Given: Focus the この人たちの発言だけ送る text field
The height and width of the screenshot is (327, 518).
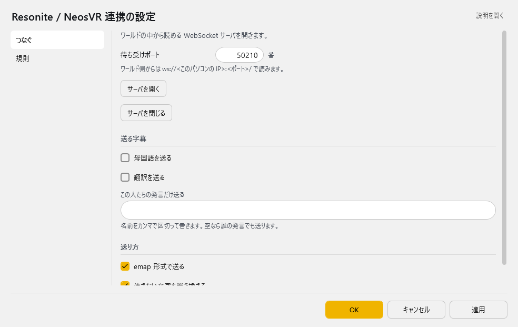Looking at the screenshot, I should point(308,210).
